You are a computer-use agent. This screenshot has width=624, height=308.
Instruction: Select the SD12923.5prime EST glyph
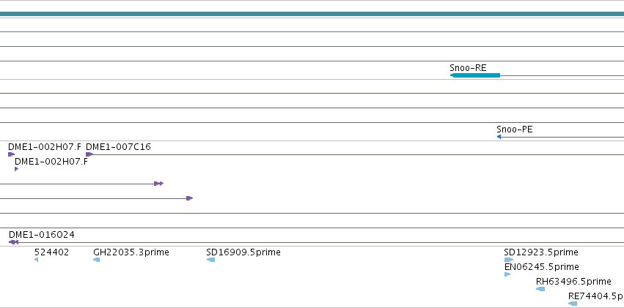[509, 260]
